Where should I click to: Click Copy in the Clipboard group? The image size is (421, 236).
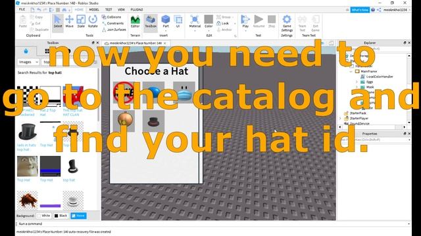(x=37, y=17)
